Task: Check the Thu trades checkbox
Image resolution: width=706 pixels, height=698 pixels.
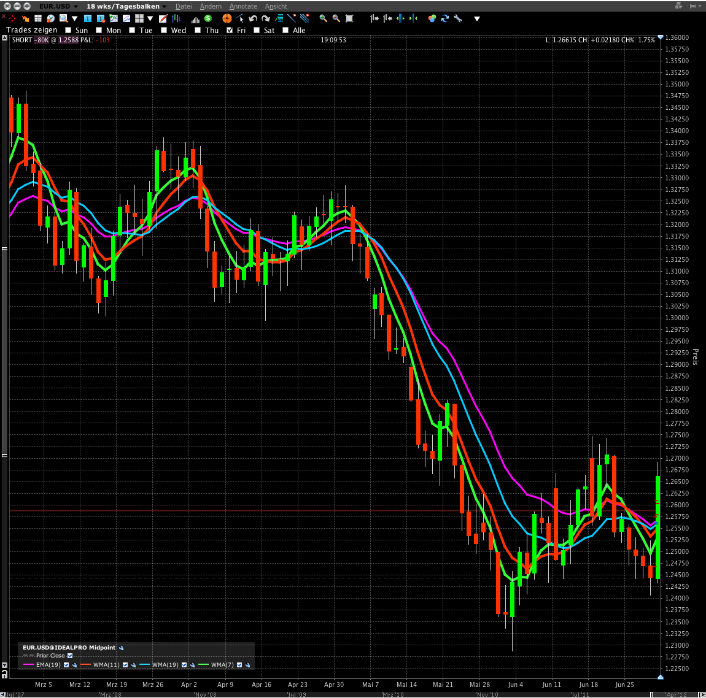Action: (197, 30)
